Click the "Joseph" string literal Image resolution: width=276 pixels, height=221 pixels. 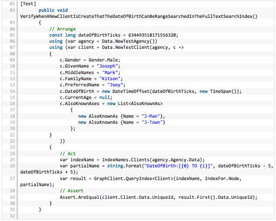(x=107, y=66)
